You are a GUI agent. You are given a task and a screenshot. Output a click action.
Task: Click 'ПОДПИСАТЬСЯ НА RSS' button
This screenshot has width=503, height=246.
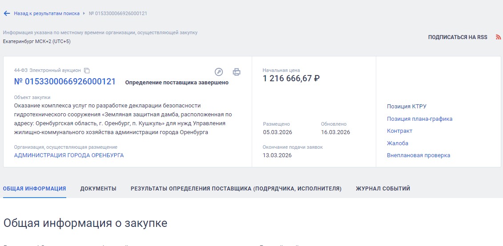coord(458,37)
